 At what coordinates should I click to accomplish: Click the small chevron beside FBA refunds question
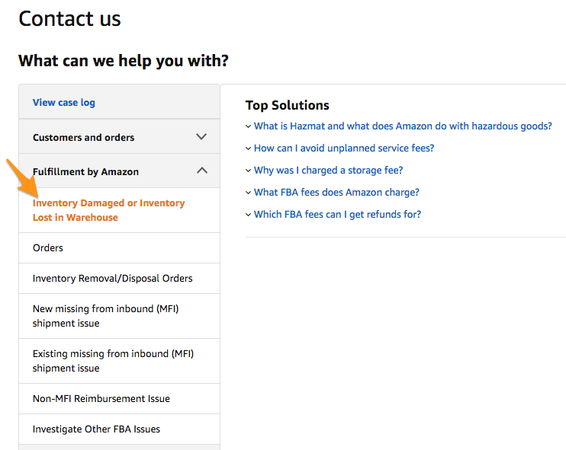tap(249, 215)
